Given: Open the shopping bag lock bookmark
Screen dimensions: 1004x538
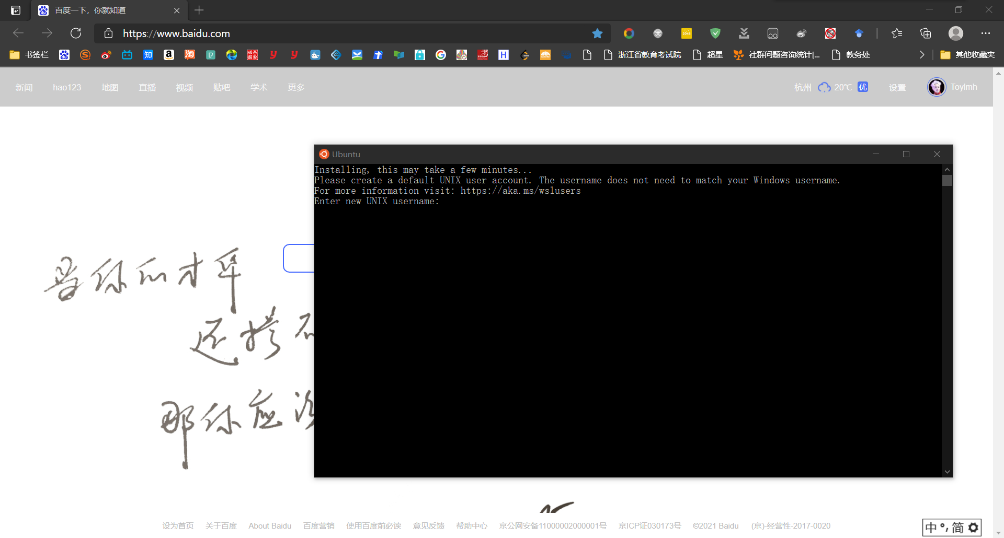Looking at the screenshot, I should tap(420, 55).
